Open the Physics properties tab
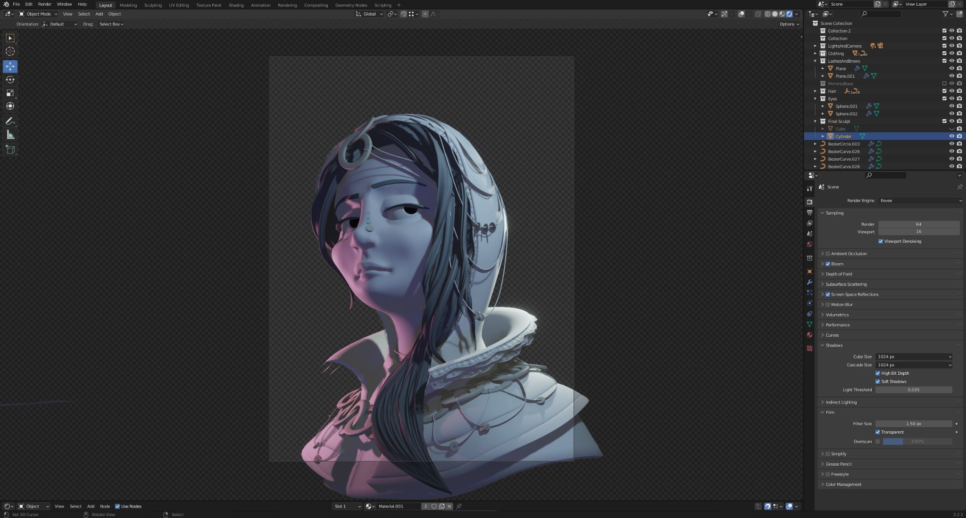Viewport: 966px width, 518px height. tap(809, 303)
